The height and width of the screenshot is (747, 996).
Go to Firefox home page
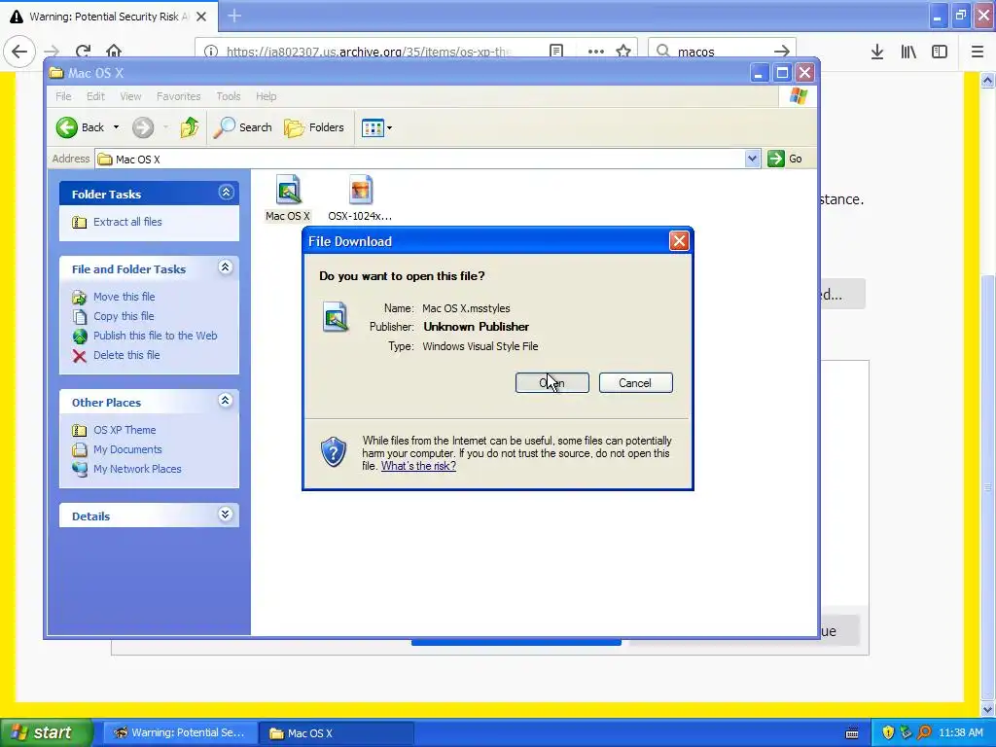tap(114, 52)
